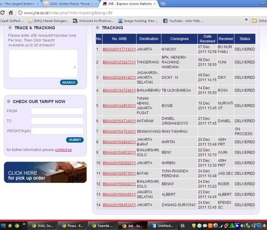Click the WEIGHT(Kg/s) field
The image size is (267, 230).
[x=57, y=131]
